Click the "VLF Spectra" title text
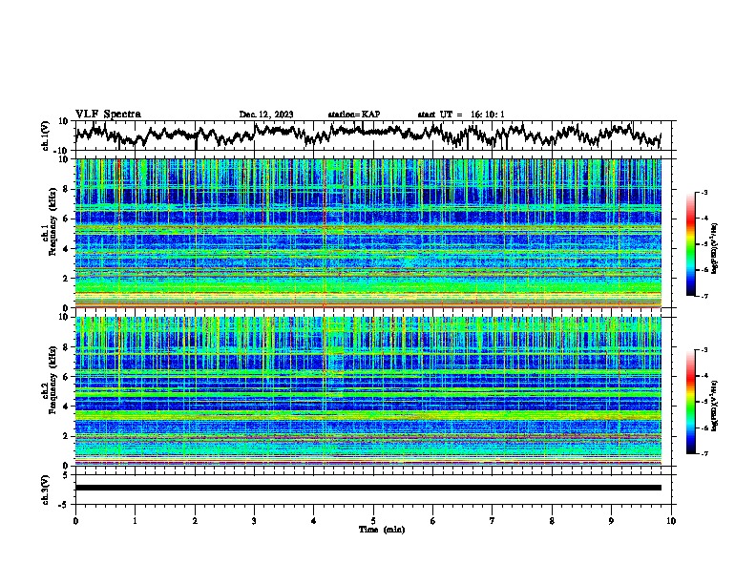 point(108,114)
